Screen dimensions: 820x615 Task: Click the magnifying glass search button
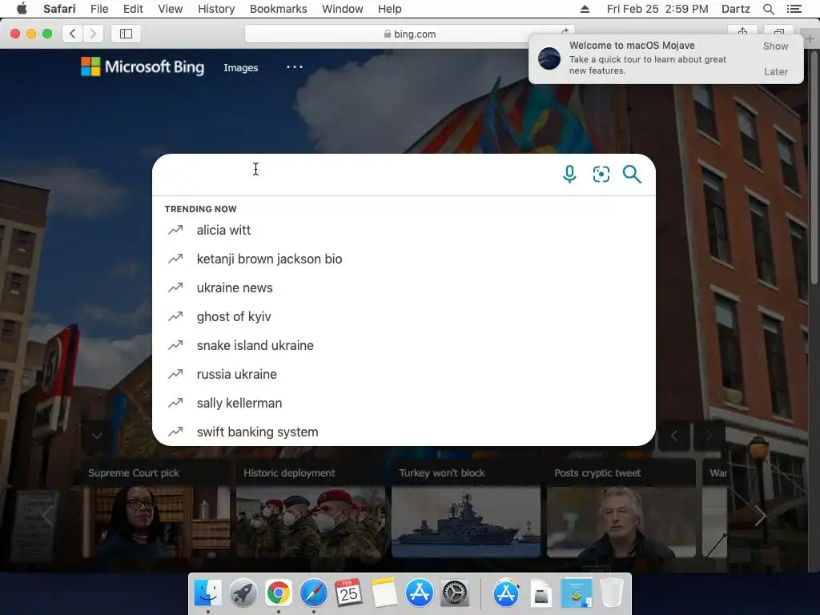pyautogui.click(x=632, y=174)
